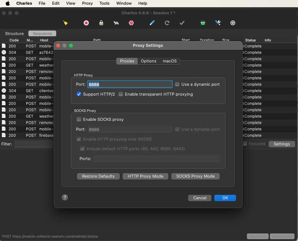Enable the SOCKS proxy
Screen dimensions: 298x241
[79, 119]
